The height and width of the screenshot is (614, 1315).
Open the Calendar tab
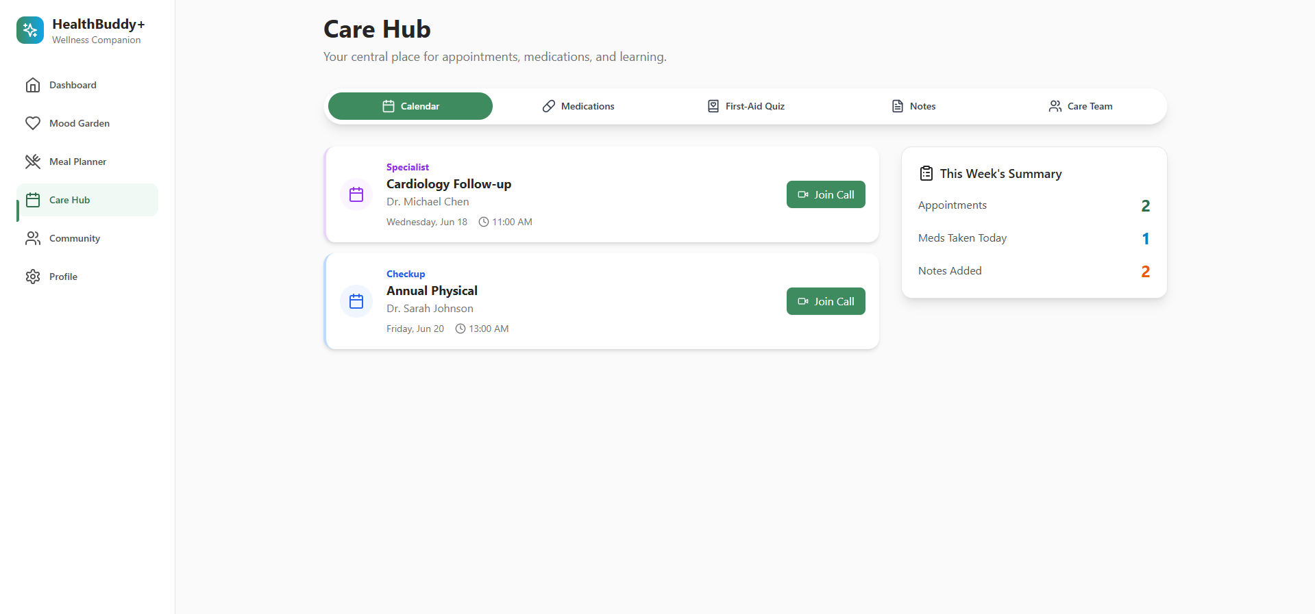pyautogui.click(x=410, y=106)
